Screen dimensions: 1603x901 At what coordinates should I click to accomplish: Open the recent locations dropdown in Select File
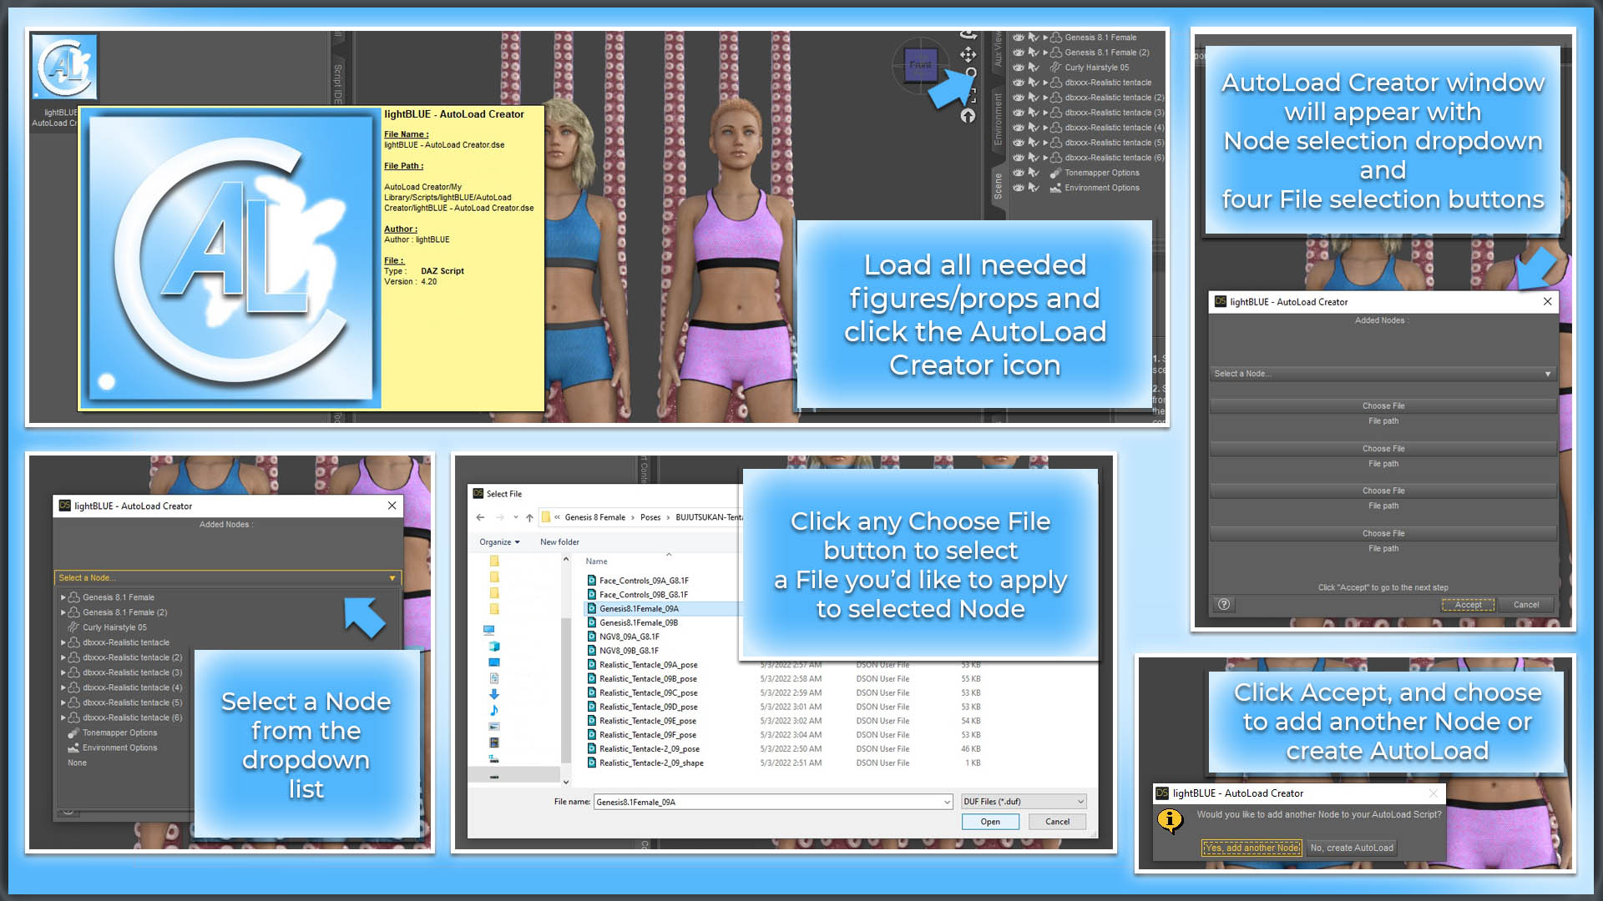(516, 517)
